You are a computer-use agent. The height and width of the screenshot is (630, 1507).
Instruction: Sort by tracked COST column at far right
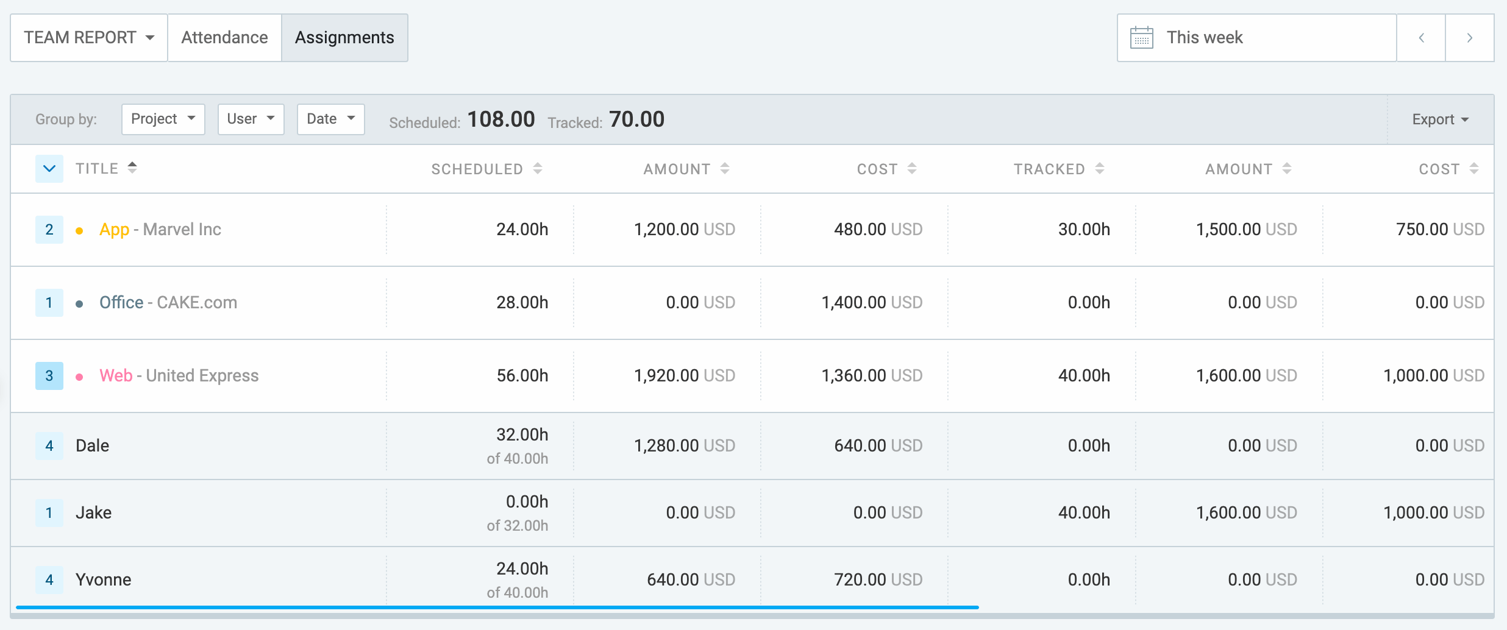pos(1448,169)
